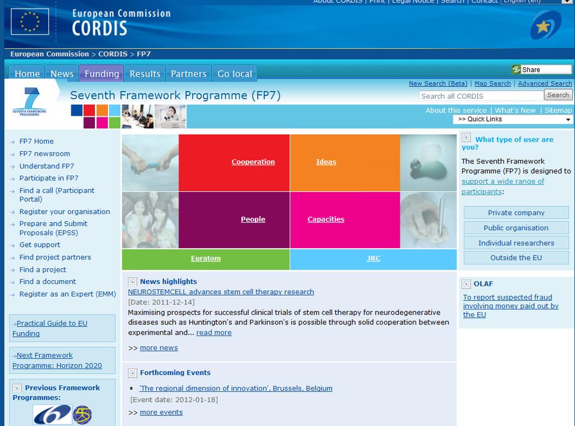Open regional dimension of innovation event

[x=236, y=388]
